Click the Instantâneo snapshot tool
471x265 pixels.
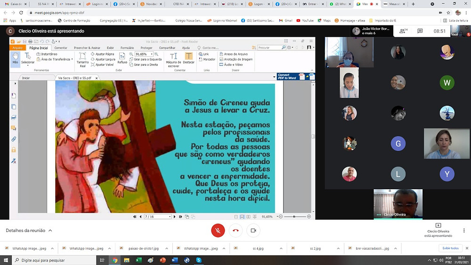47,54
